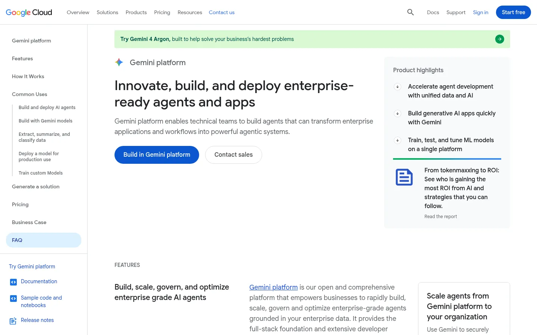Click Sign in

coord(481,12)
